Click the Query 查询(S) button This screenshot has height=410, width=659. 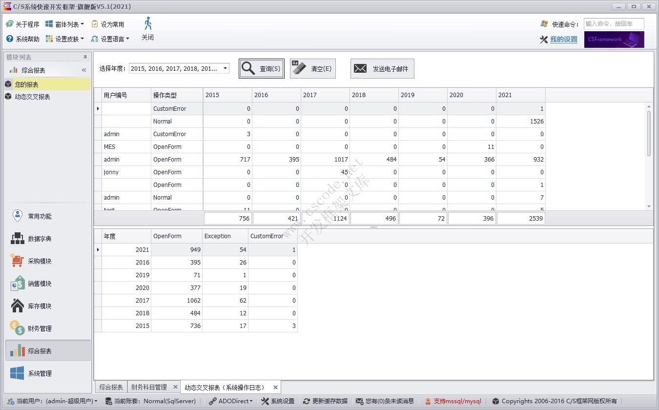tap(262, 69)
